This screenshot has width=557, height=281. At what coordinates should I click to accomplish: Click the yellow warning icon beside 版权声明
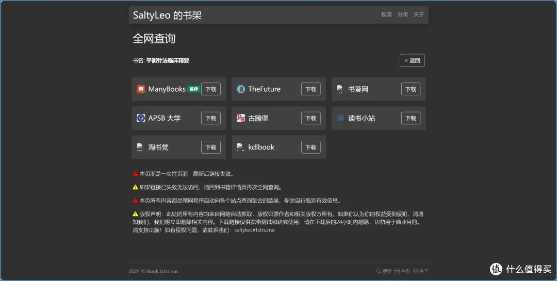point(135,214)
